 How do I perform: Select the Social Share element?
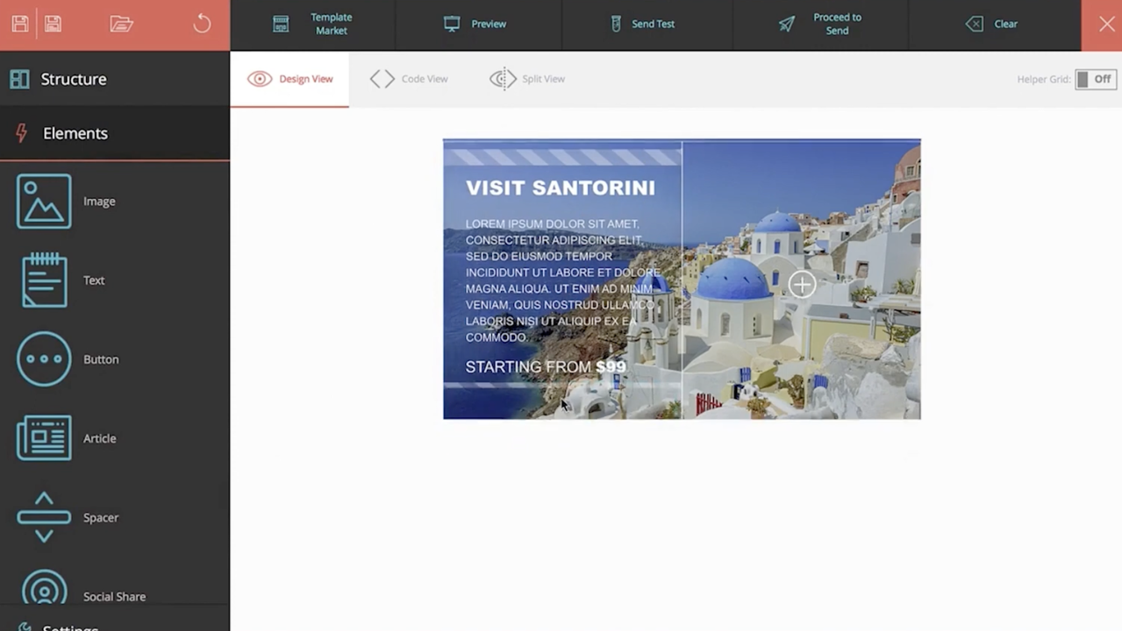coord(44,589)
